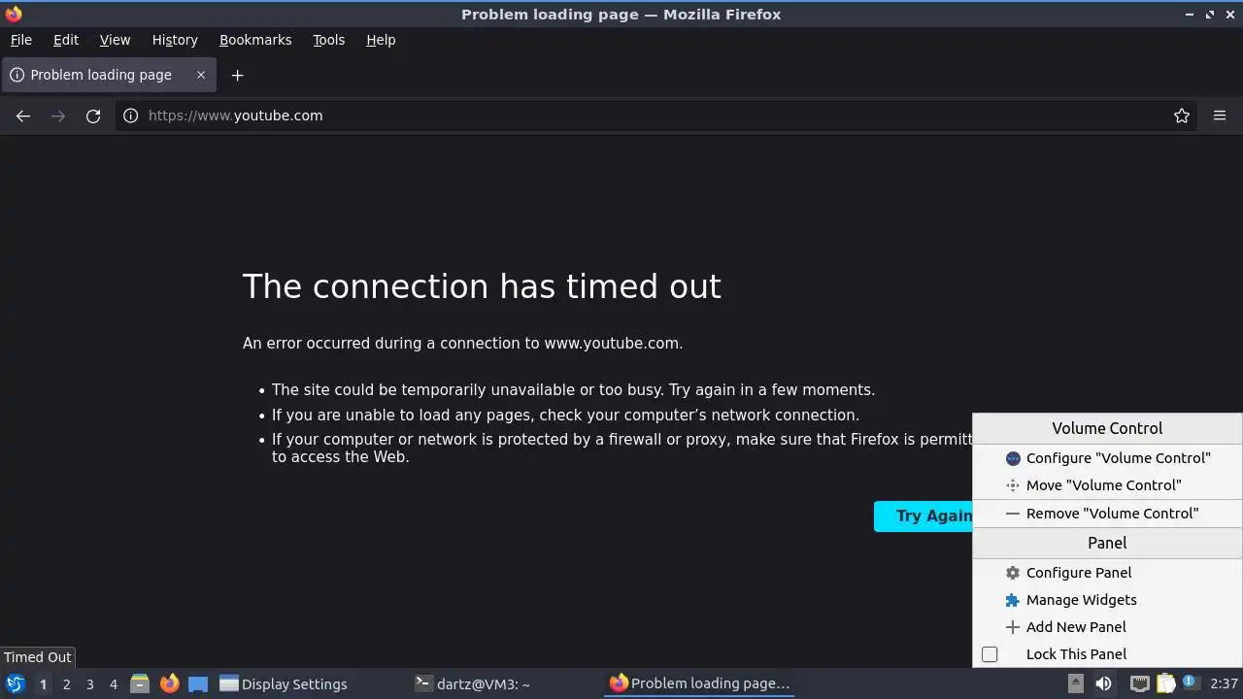1243x699 pixels.
Task: Open the volume control tray icon
Action: [x=1103, y=684]
